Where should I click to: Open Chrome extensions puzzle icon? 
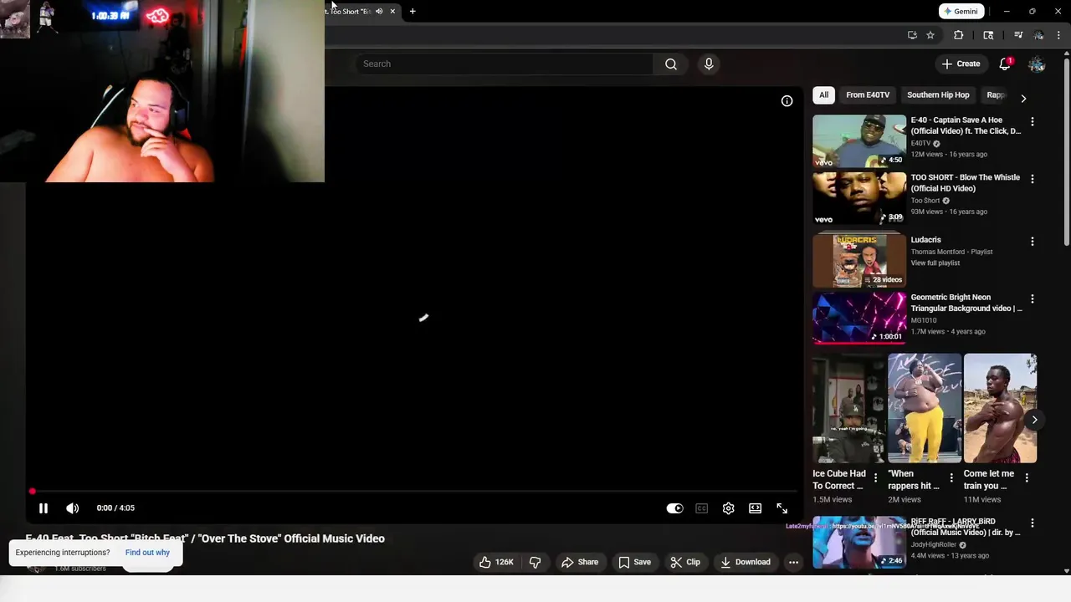point(959,35)
